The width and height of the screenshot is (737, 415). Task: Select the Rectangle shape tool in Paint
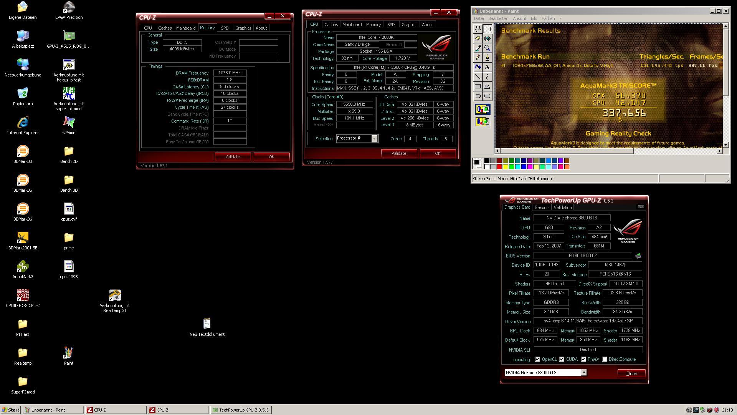(478, 86)
